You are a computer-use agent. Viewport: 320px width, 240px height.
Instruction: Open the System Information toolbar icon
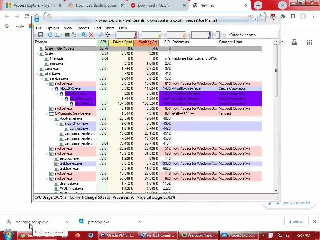(x=67, y=35)
